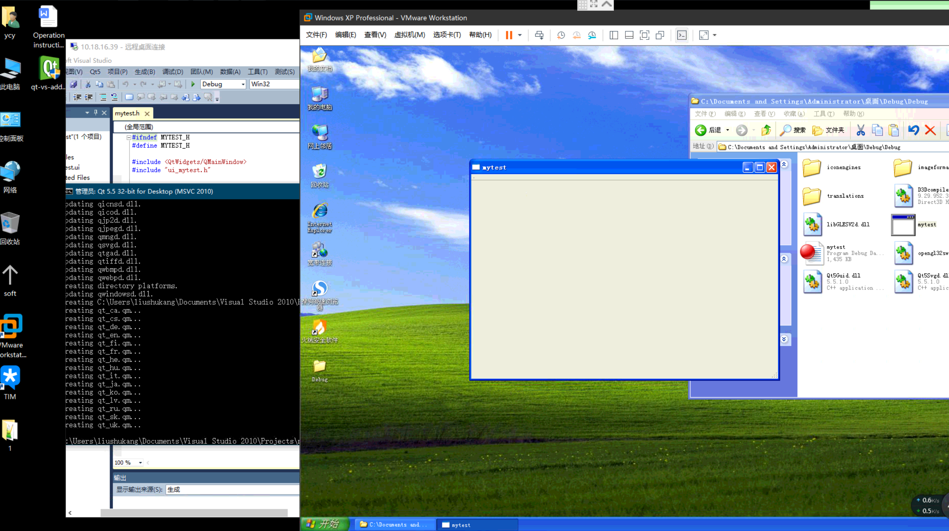This screenshot has width=949, height=531.
Task: Open the 虚拟机(M) menu in VMware
Action: click(x=409, y=35)
